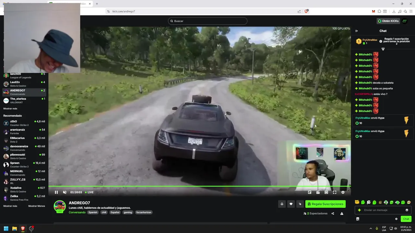
Task: Open The_starkss VALORANT channel
Action: (x=24, y=101)
